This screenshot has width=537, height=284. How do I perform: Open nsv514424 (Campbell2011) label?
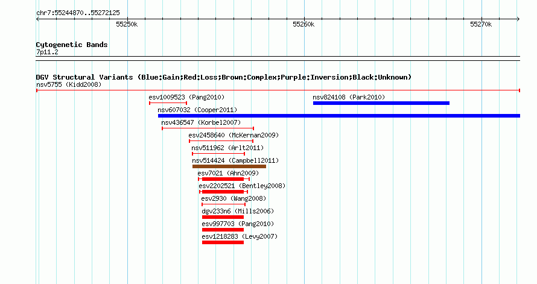235,160
